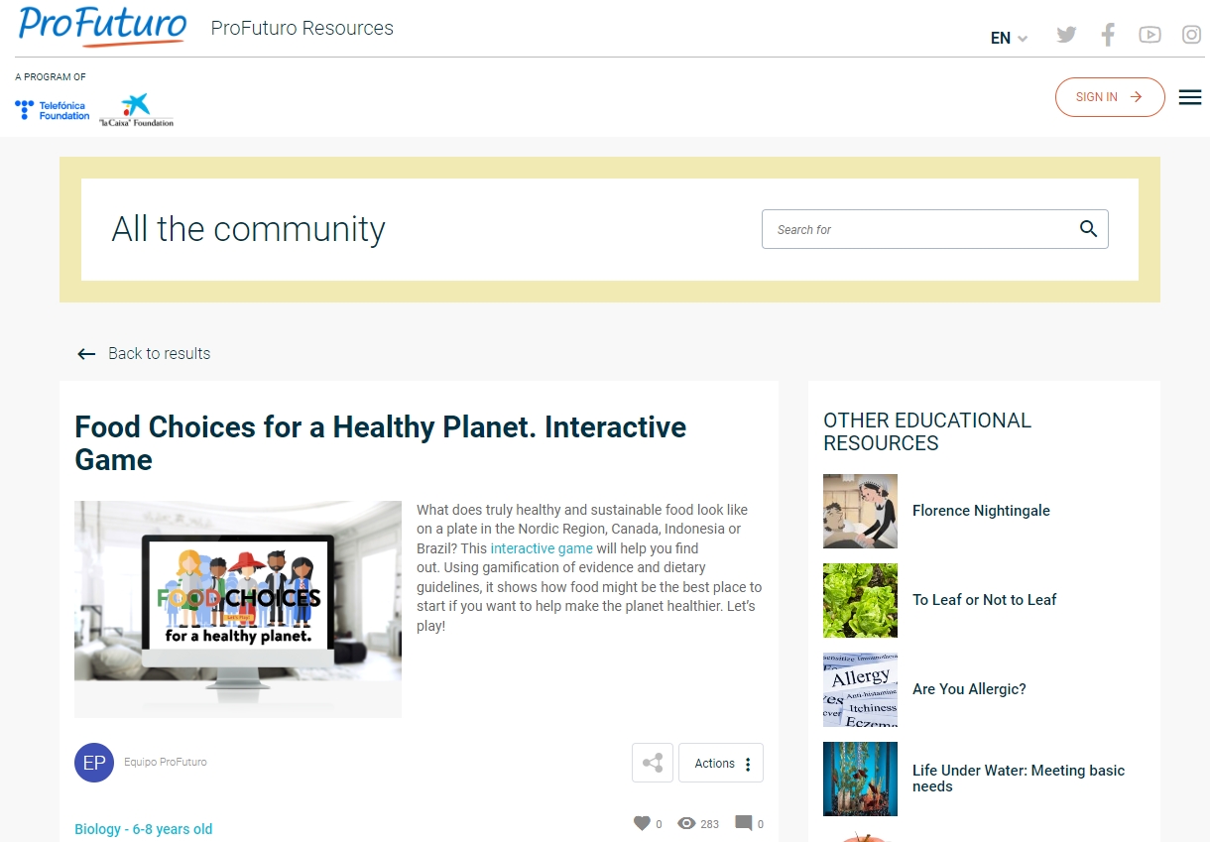Open the Twitter social icon
The image size is (1210, 842).
[1066, 35]
